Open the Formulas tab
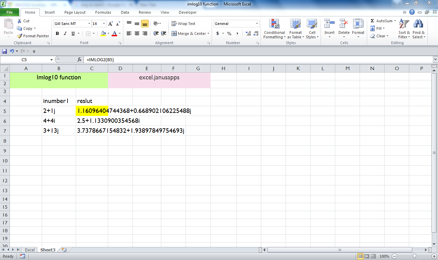 (103, 12)
